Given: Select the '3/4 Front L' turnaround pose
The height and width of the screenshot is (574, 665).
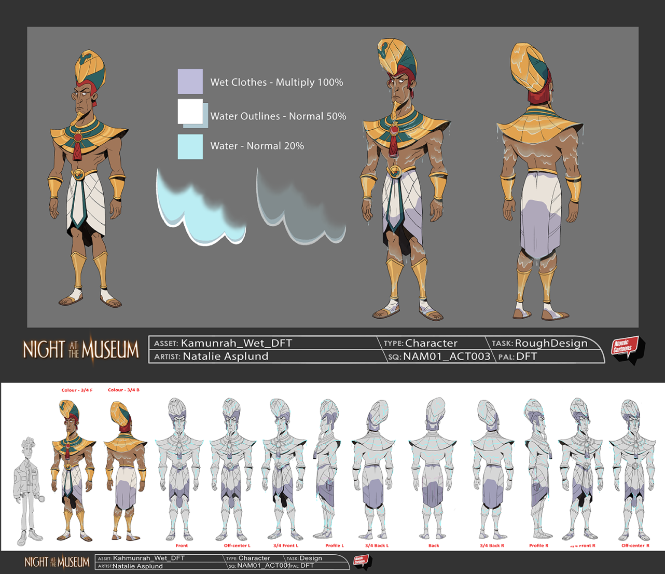Looking at the screenshot, I should 285,469.
